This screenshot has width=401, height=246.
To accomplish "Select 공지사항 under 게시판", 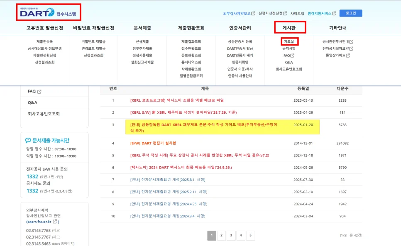I will point(289,48).
